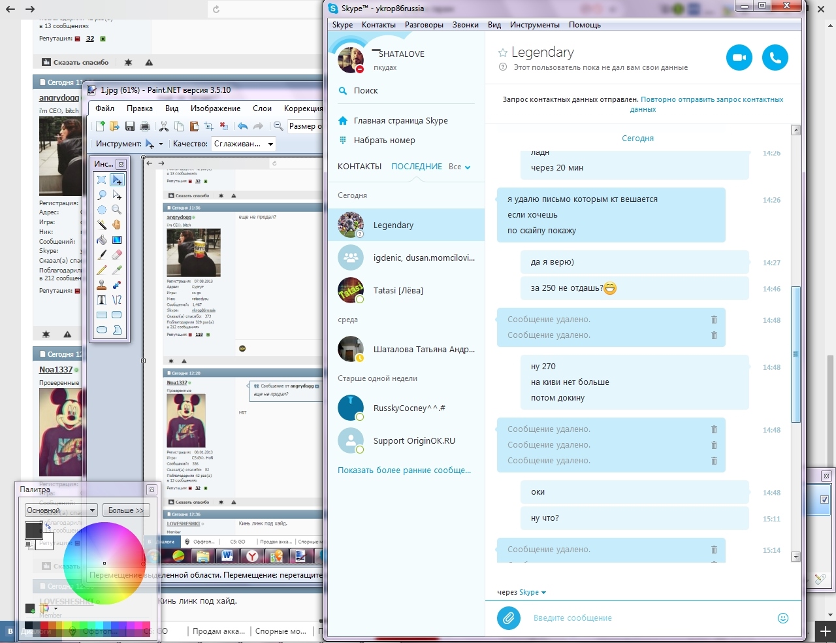The height and width of the screenshot is (643, 836).
Task: Choose the Eraser tool
Action: tap(117, 255)
